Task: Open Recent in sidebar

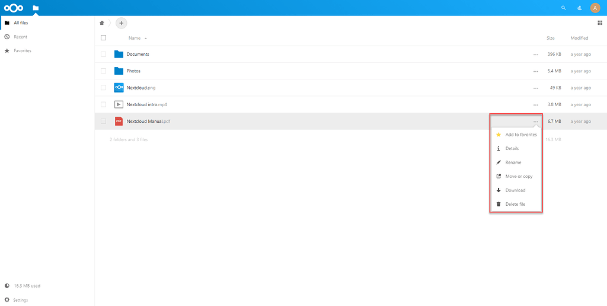Action: (47, 37)
